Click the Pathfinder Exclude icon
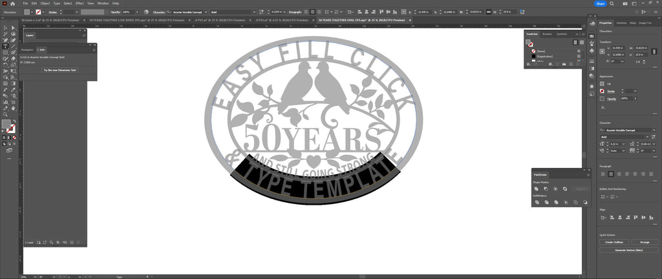The image size is (662, 279). (565, 189)
